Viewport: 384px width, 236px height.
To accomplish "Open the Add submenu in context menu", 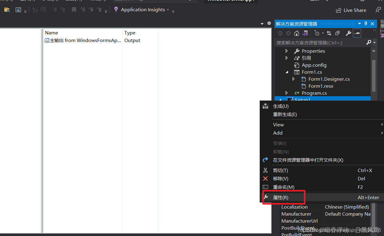I will tap(322, 133).
